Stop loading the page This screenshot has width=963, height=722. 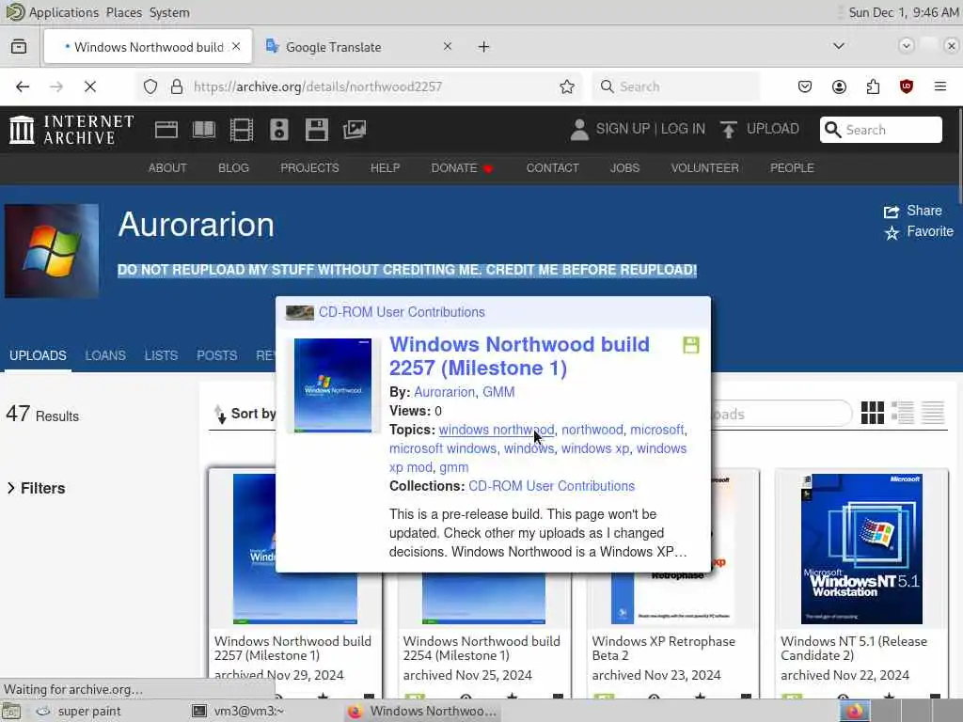[x=90, y=86]
